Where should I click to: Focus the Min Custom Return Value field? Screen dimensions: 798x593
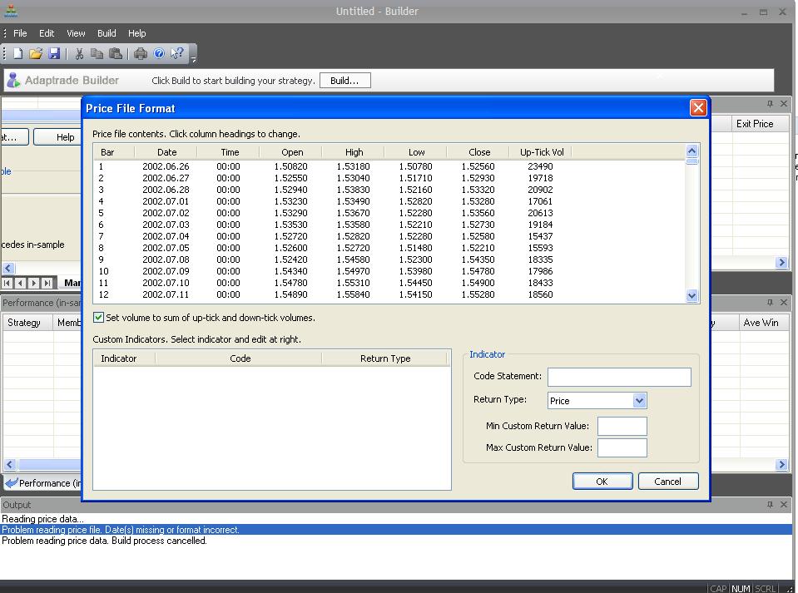tap(622, 426)
